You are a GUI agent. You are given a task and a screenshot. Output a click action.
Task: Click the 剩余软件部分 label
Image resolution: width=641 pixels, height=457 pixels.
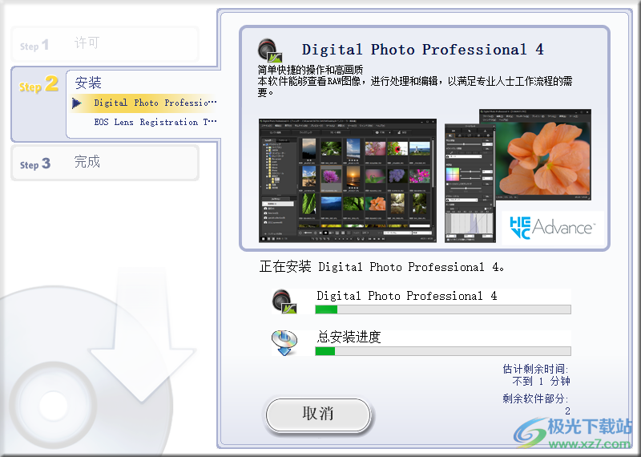535,398
